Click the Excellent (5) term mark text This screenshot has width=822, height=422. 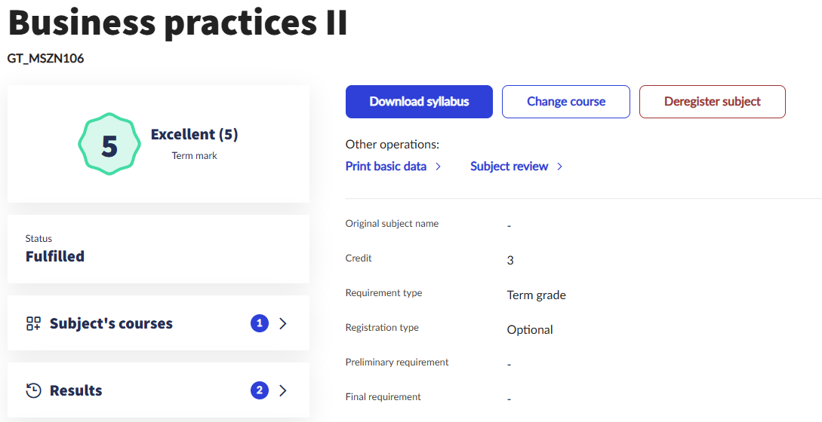tap(194, 135)
